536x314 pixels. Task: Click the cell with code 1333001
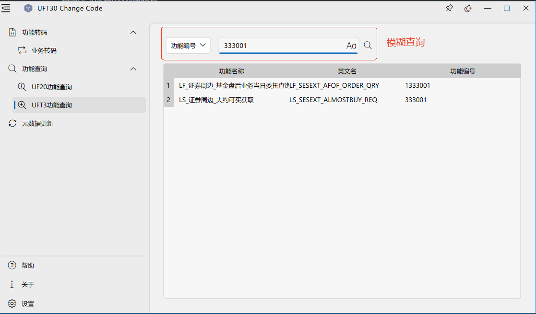463,85
